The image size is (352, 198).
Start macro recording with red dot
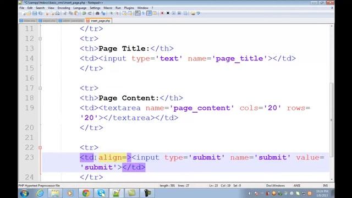click(162, 13)
